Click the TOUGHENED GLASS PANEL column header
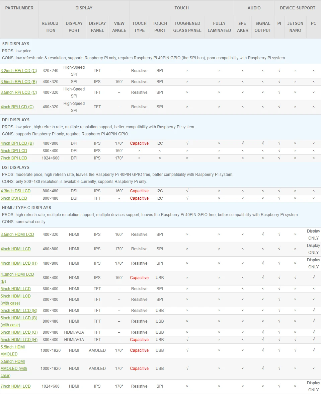Viewport: 321px width, 394px height. click(187, 27)
